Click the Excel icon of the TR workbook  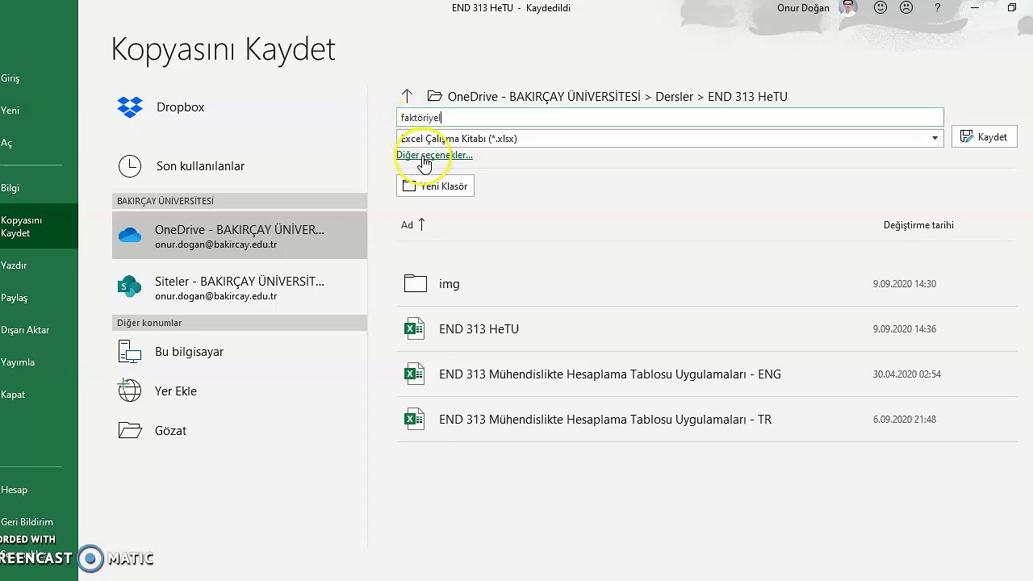point(414,419)
